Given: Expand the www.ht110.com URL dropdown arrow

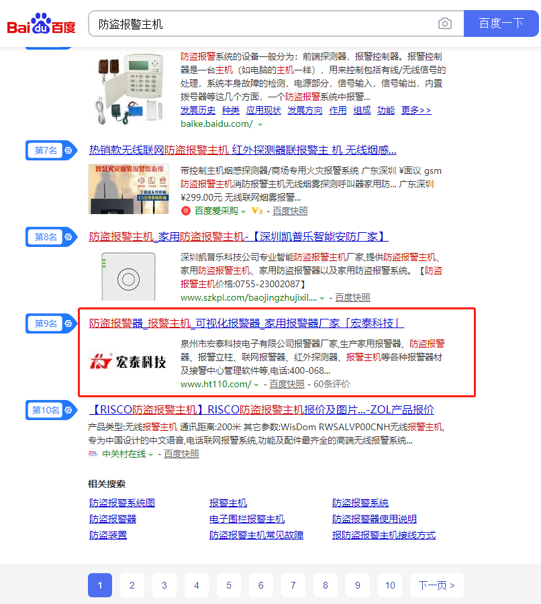Looking at the screenshot, I should click(x=256, y=385).
